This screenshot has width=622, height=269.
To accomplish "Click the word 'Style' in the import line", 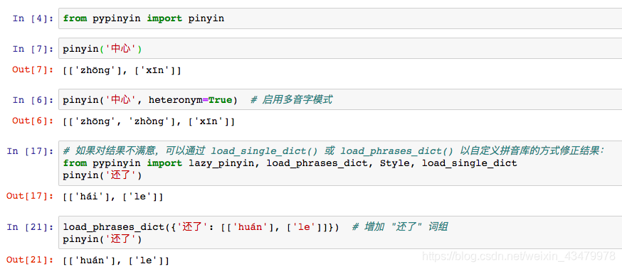I will pyautogui.click(x=395, y=163).
